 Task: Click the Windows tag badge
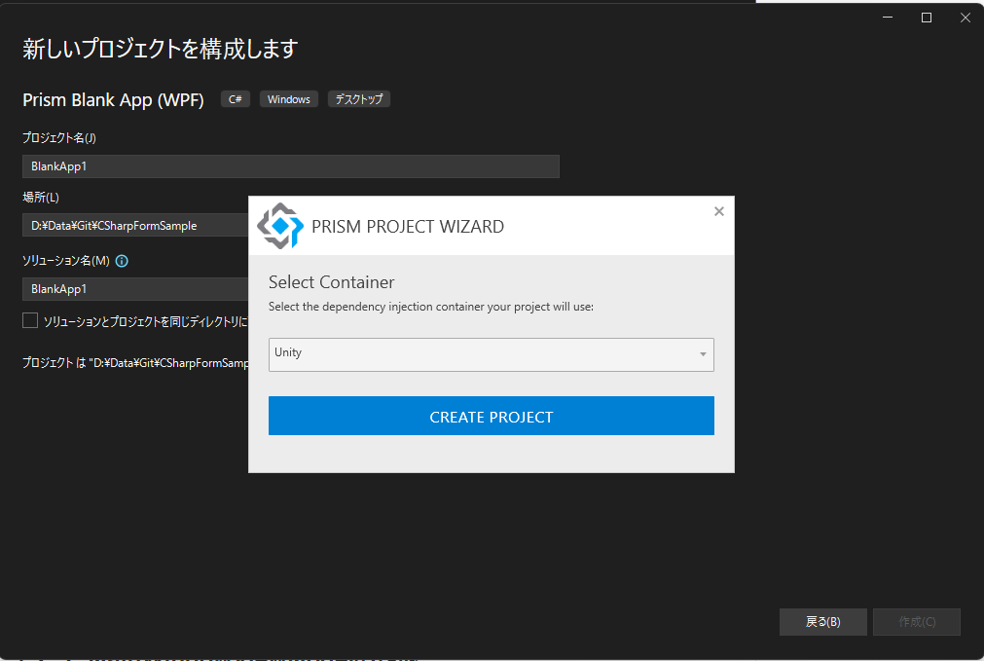[289, 99]
